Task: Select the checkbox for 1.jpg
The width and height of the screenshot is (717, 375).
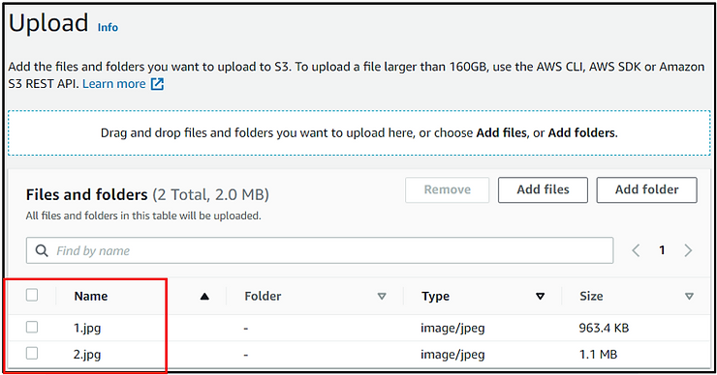Action: pos(32,327)
